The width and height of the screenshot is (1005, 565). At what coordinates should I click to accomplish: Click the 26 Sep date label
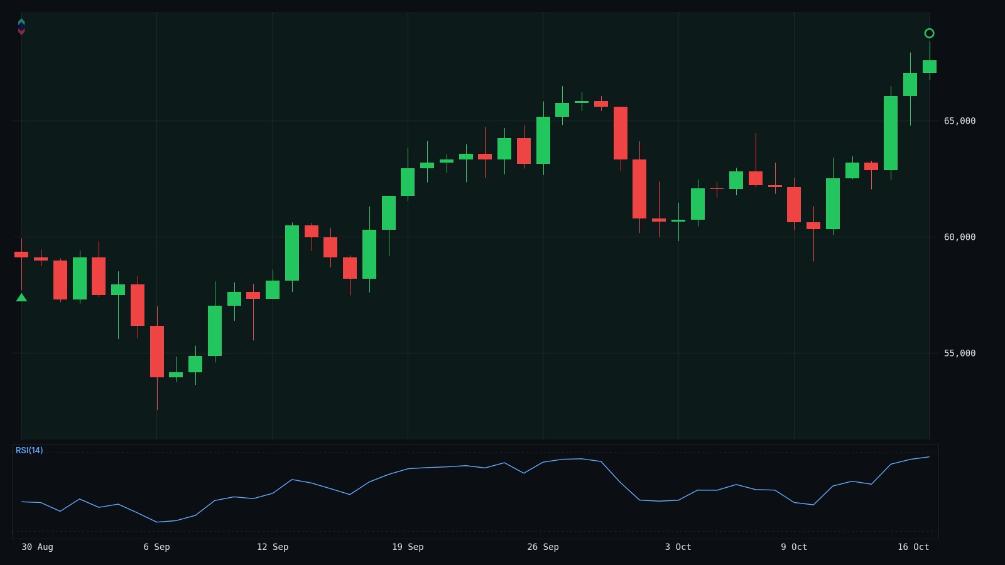pos(543,547)
